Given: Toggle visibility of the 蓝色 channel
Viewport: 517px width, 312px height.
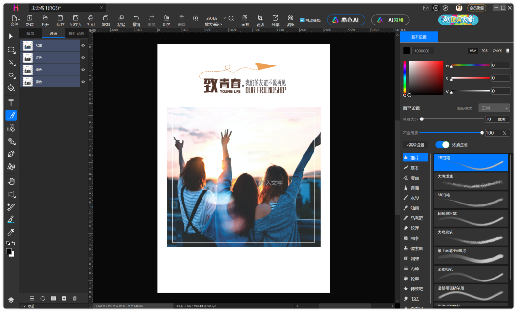Looking at the screenshot, I should pos(83,82).
